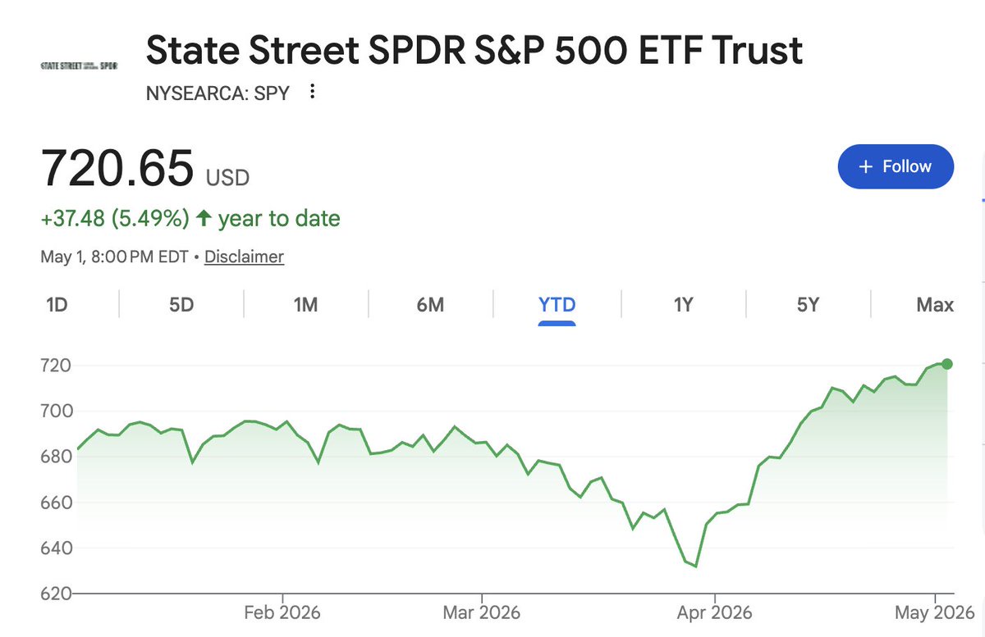Switch the chart to 1Y range
The height and width of the screenshot is (637, 985).
(684, 305)
